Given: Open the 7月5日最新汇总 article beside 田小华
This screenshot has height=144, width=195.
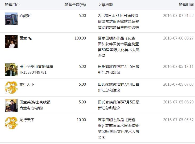Looking at the screenshot, I should pyautogui.click(x=119, y=69).
